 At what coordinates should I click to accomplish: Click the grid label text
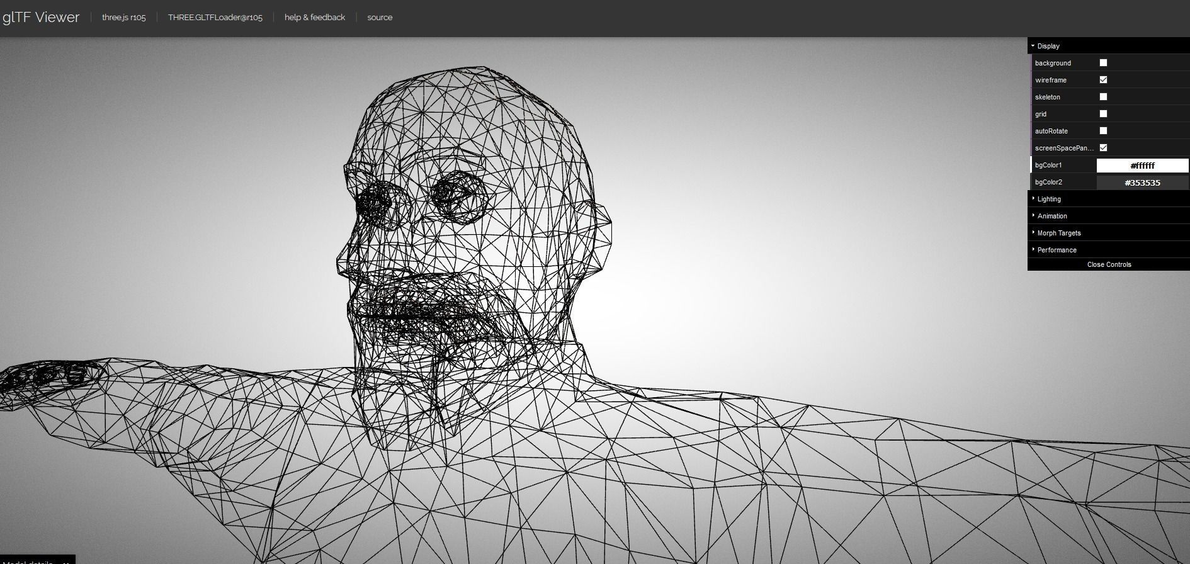1041,114
